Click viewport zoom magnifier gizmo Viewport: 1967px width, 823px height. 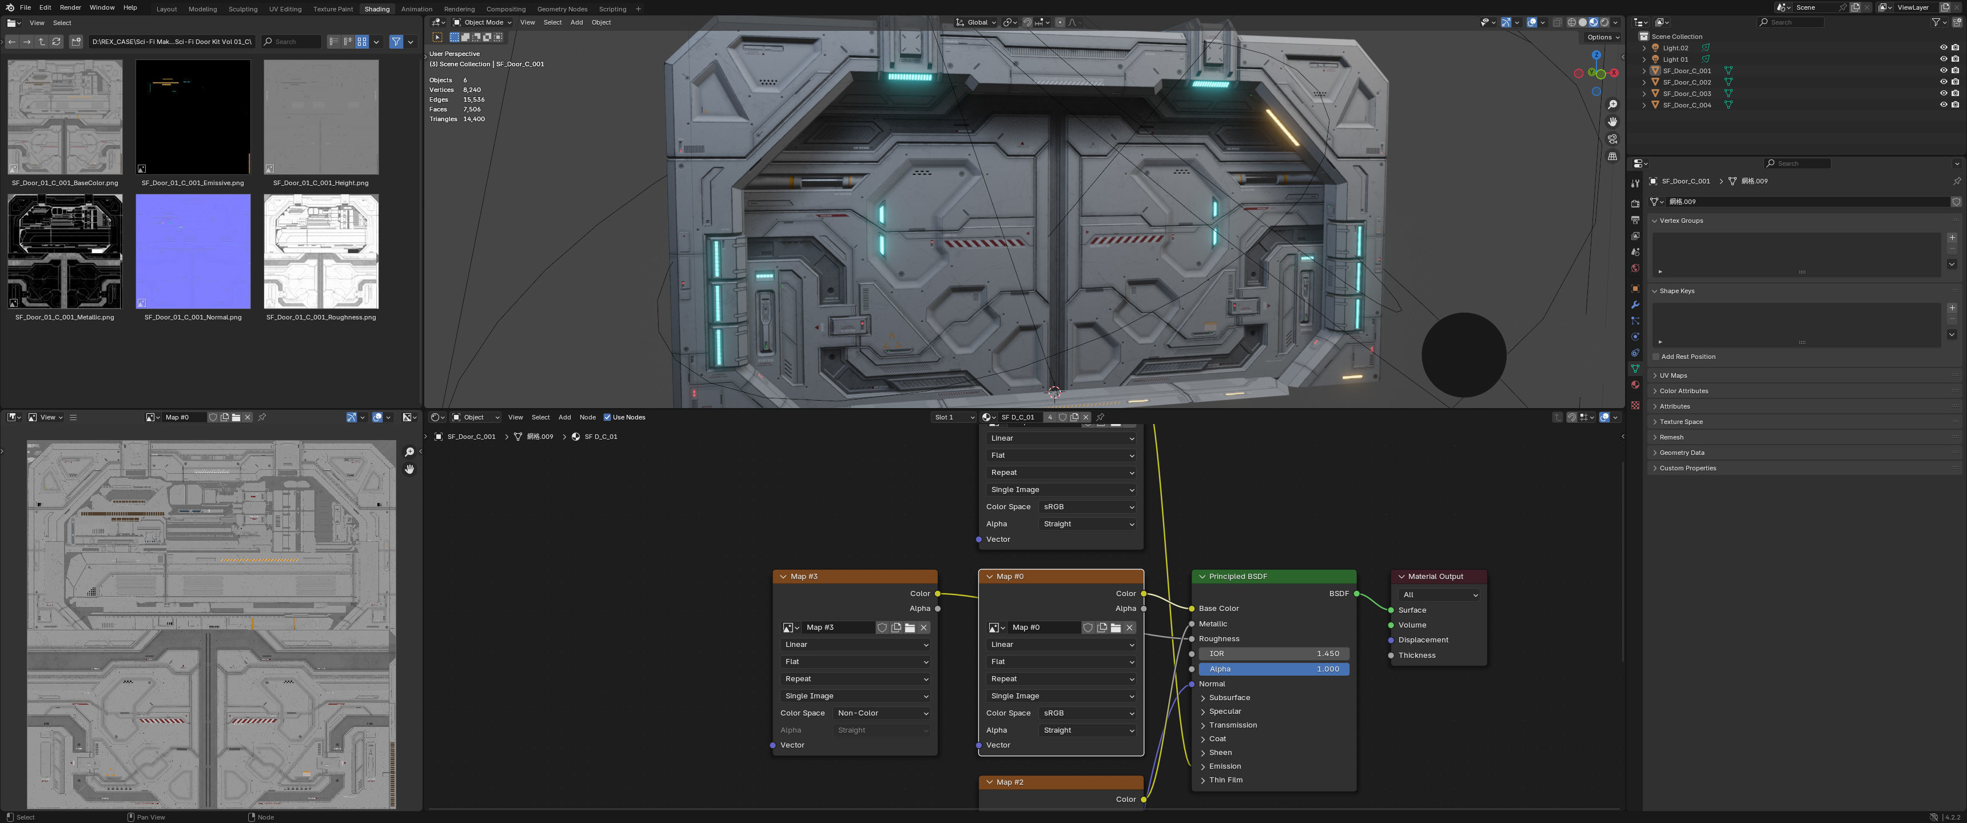coord(1612,105)
